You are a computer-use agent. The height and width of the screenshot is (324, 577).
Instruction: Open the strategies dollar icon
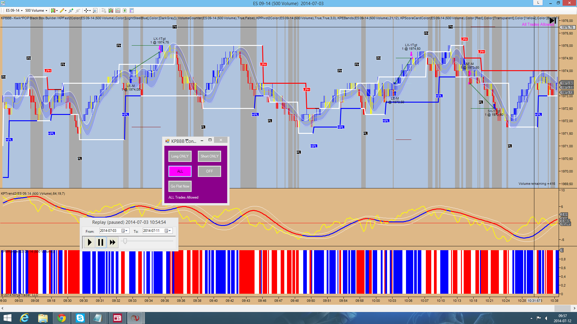click(125, 10)
